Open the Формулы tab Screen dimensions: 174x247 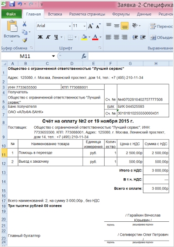pyautogui.click(x=121, y=14)
